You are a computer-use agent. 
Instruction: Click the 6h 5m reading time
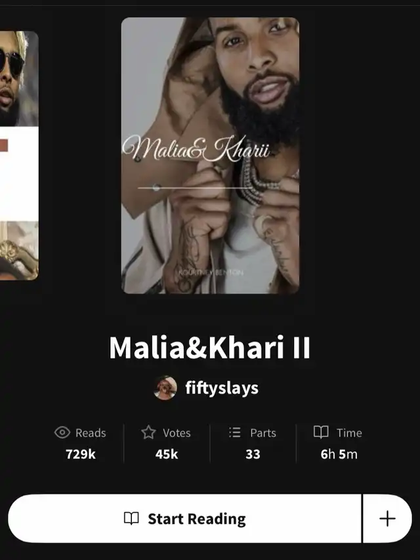(339, 454)
